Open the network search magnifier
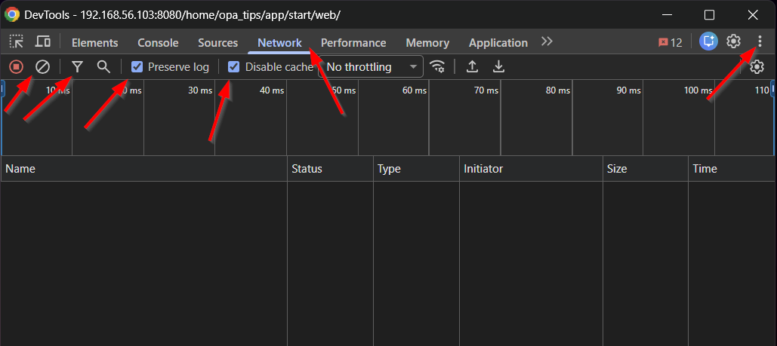Image resolution: width=777 pixels, height=346 pixels. (x=103, y=67)
